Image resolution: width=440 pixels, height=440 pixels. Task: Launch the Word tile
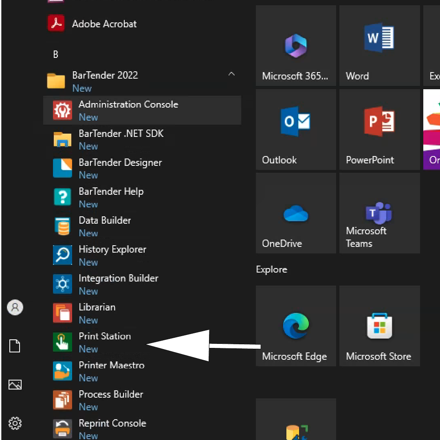[x=379, y=46]
